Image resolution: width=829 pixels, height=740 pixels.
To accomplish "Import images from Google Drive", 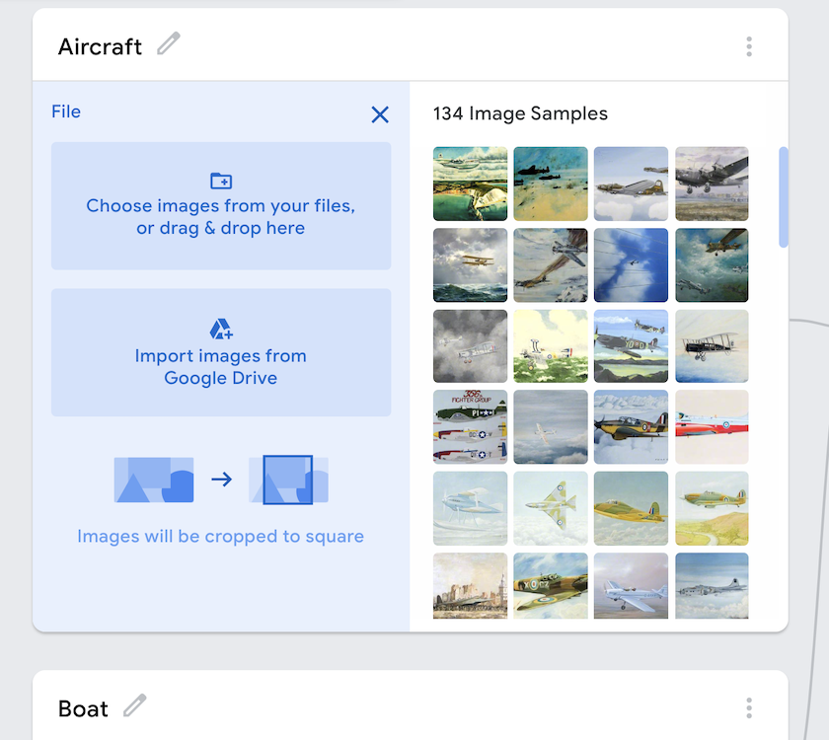I will coord(220,366).
